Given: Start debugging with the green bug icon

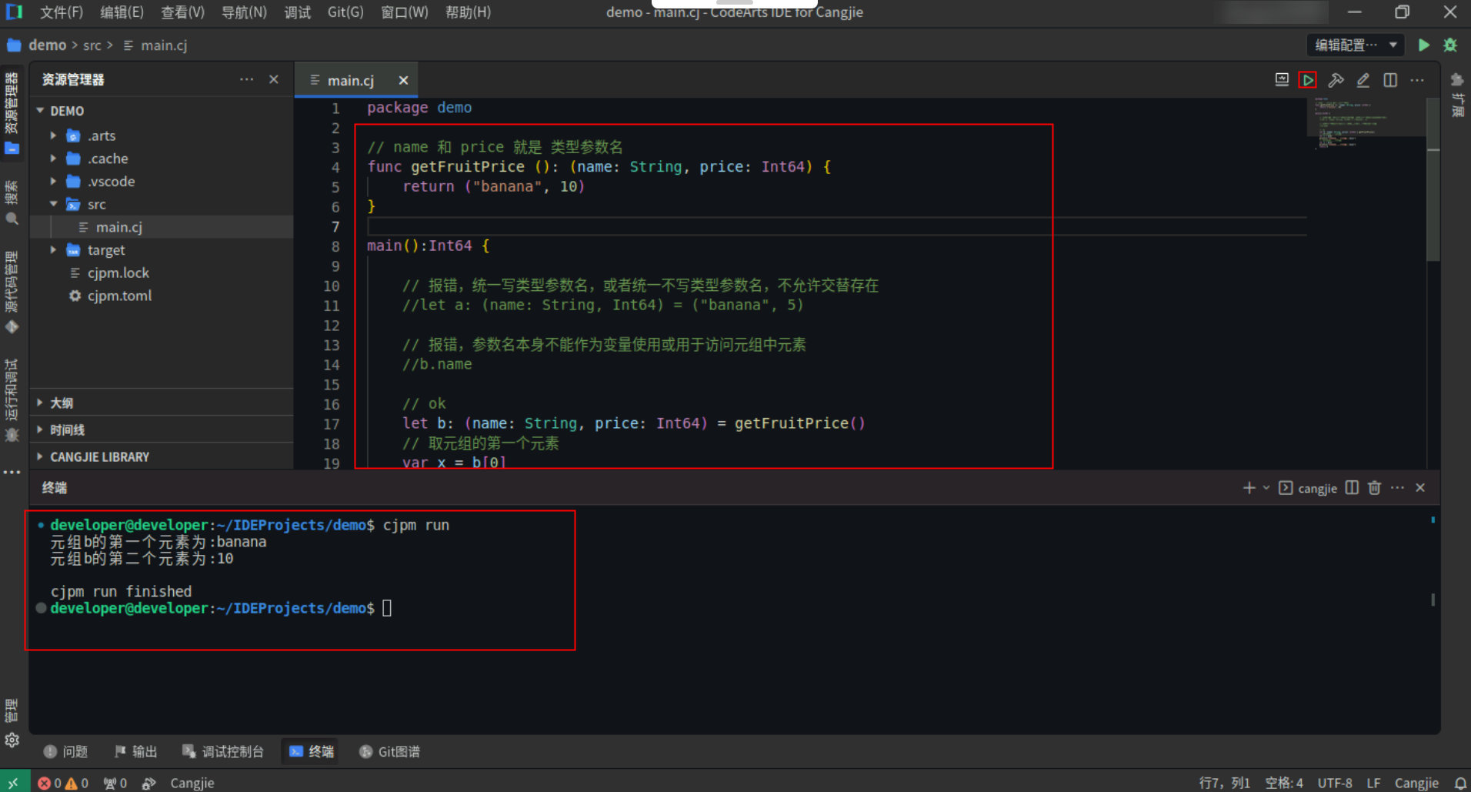Looking at the screenshot, I should [1450, 45].
